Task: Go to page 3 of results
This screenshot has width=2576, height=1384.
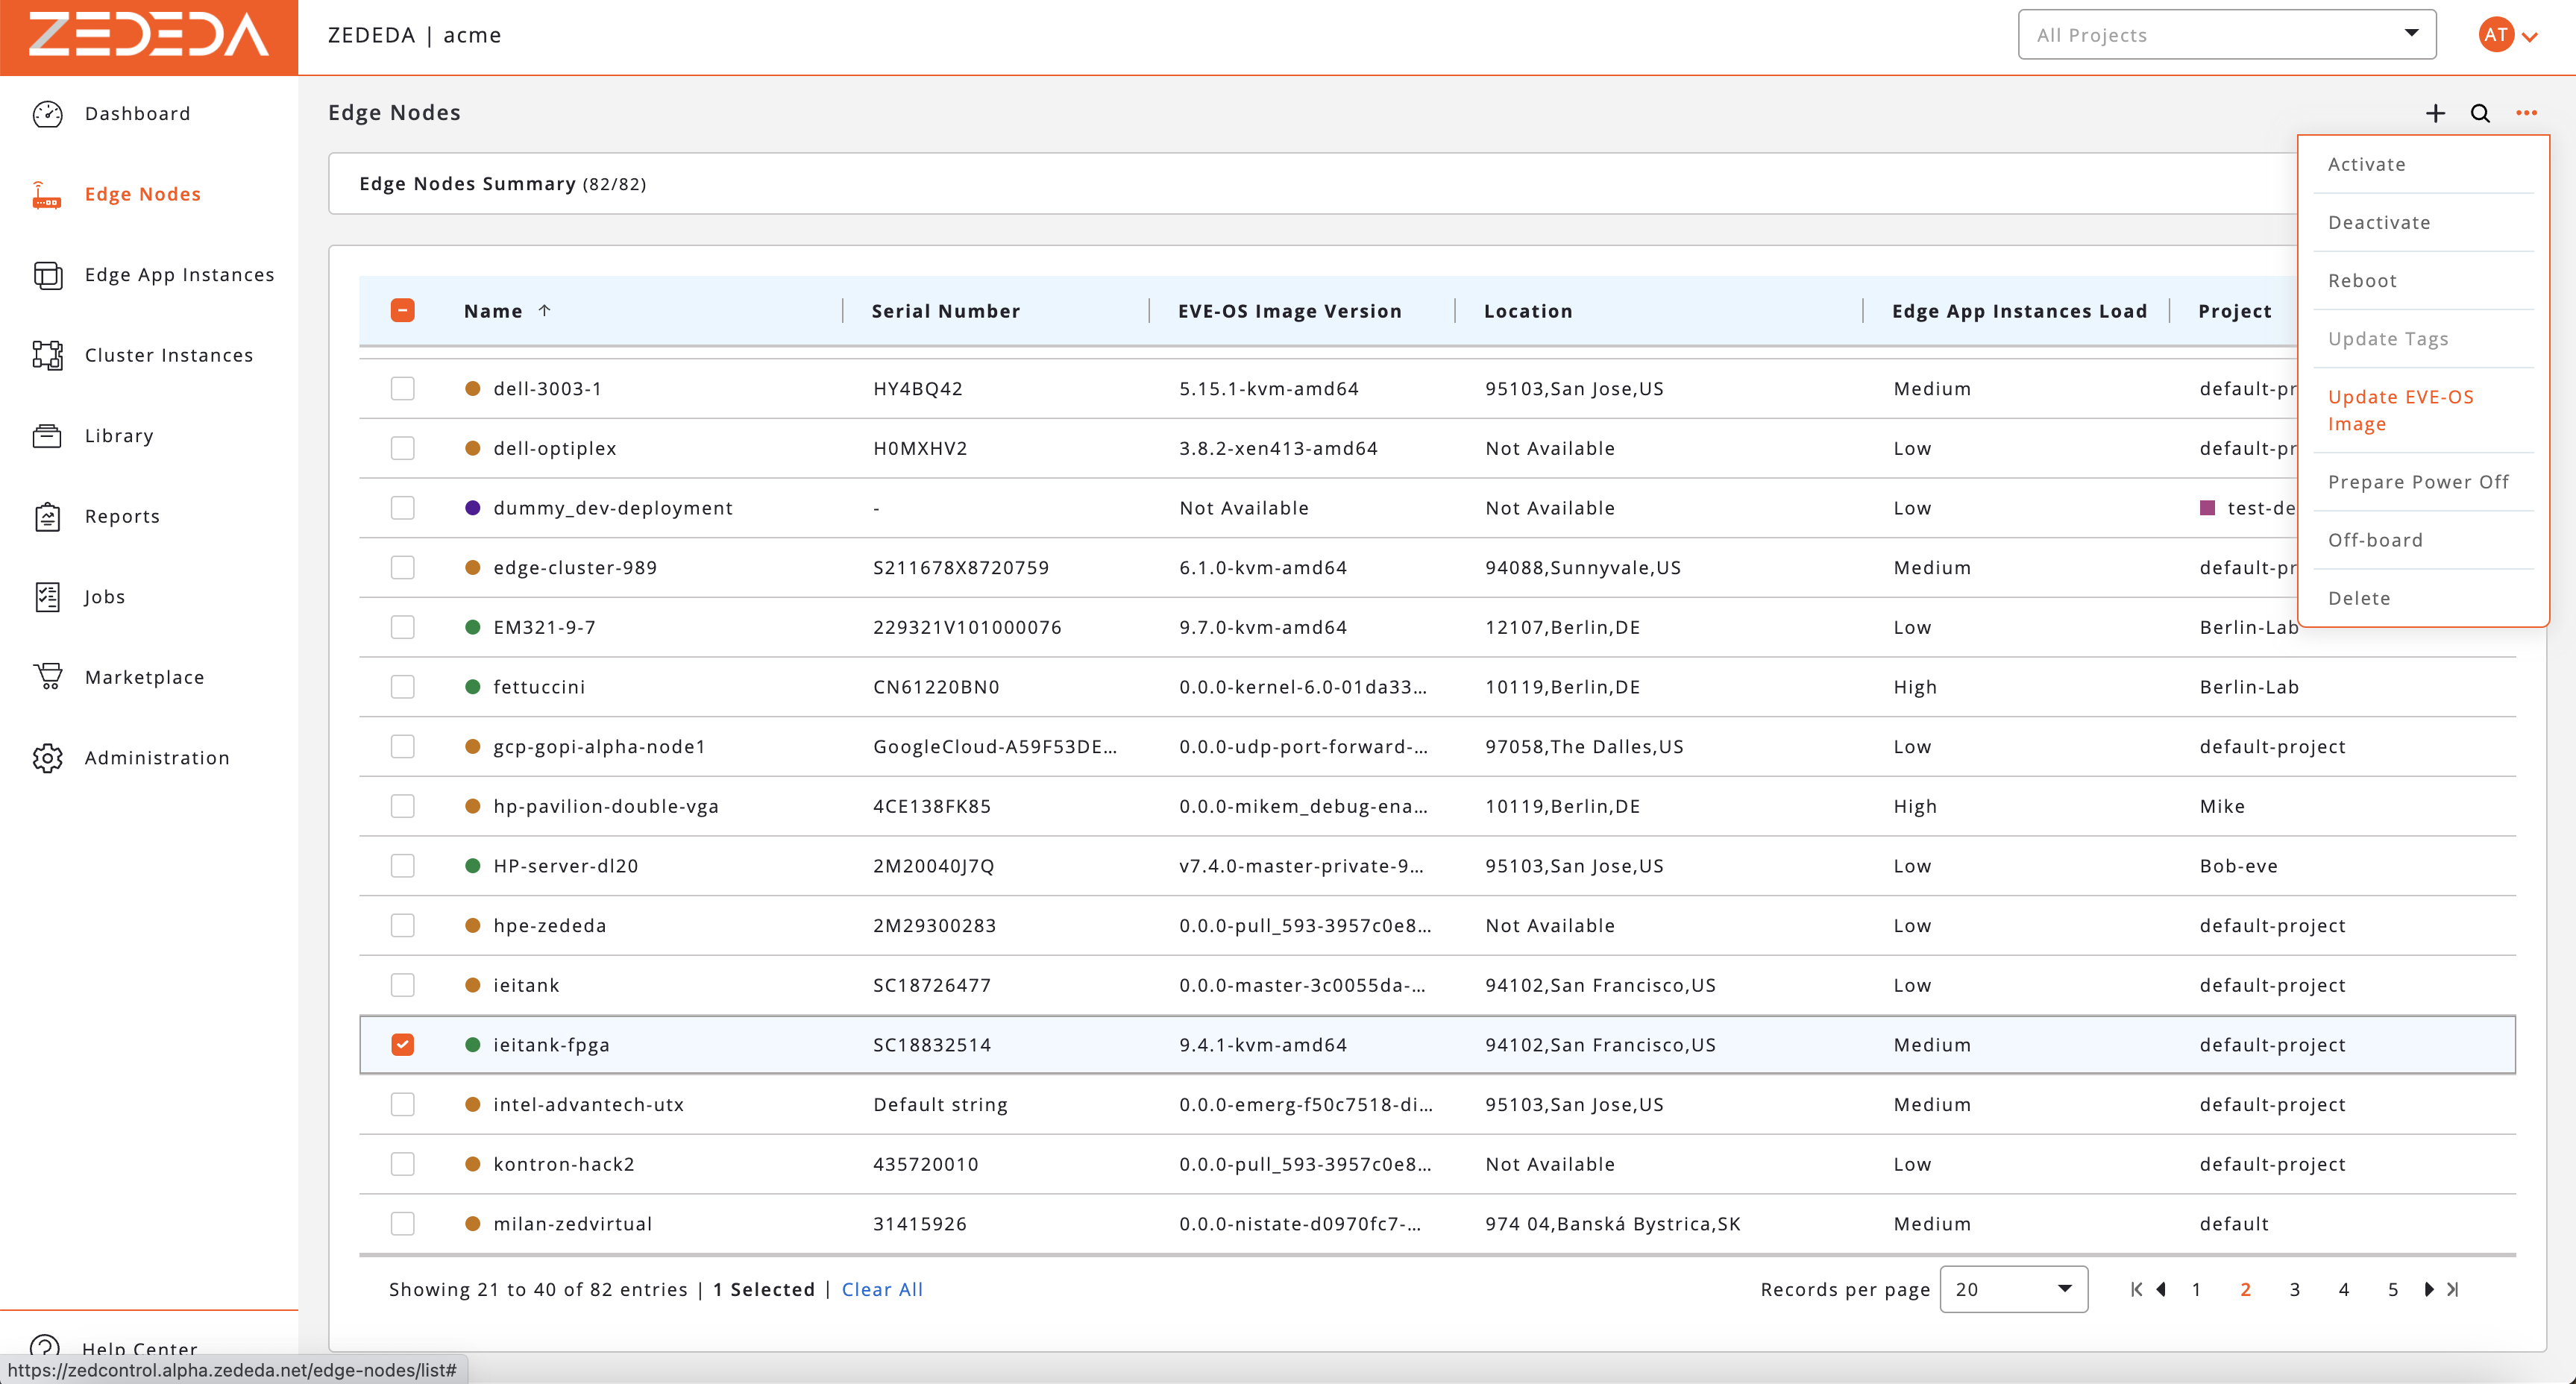Action: pos(2295,1289)
